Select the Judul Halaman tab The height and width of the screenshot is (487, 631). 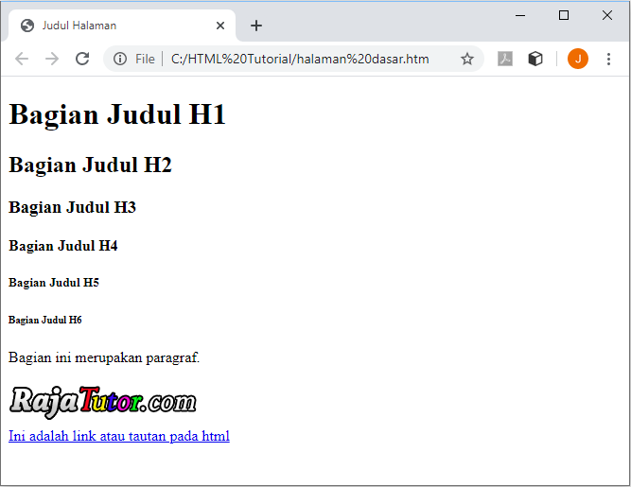(x=122, y=26)
